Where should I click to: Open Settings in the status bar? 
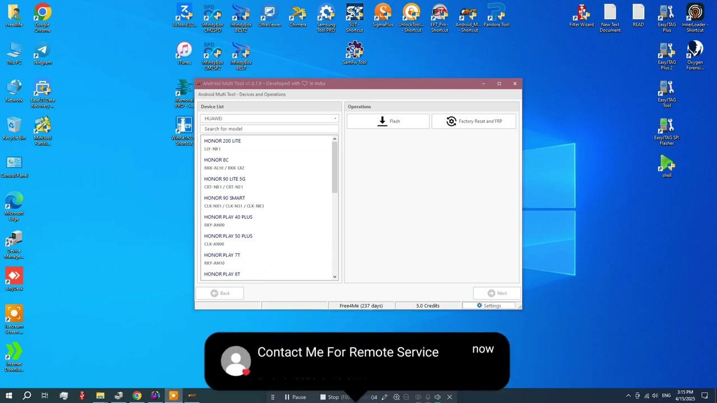[x=488, y=306]
